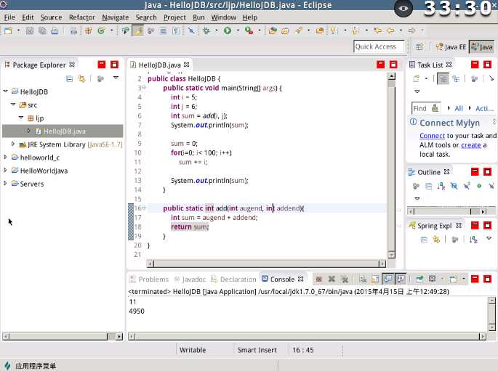Open the Source menu
Viewport: 498px width, 371px height.
pos(51,17)
